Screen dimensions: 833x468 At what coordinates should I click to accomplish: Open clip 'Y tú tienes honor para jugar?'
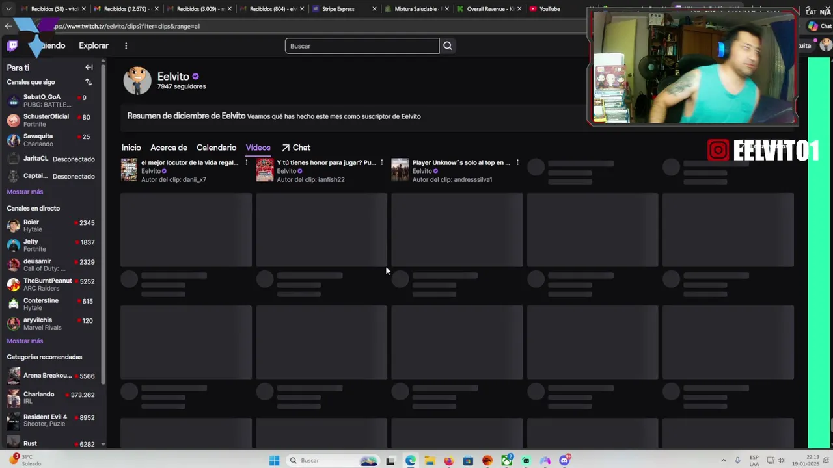[326, 162]
